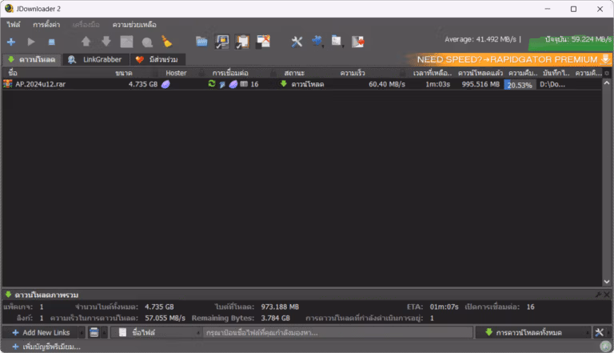Sort by the ชื่อ column header
Viewport: 614px width, 353px height.
tap(13, 73)
